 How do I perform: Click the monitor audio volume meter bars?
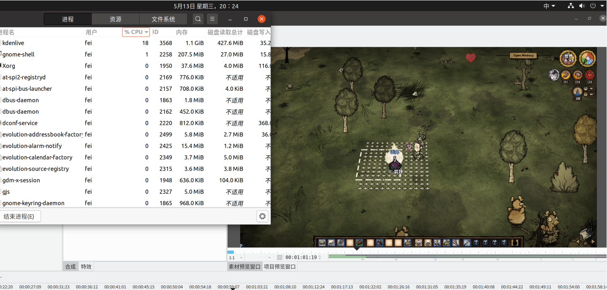tap(467, 256)
